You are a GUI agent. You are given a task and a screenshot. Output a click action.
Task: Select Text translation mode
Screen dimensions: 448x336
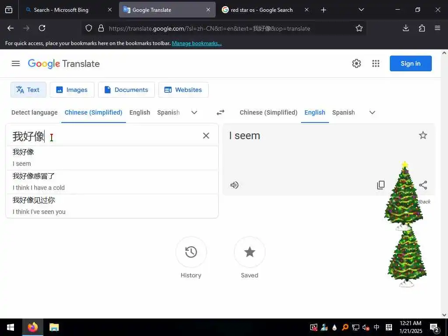click(28, 90)
